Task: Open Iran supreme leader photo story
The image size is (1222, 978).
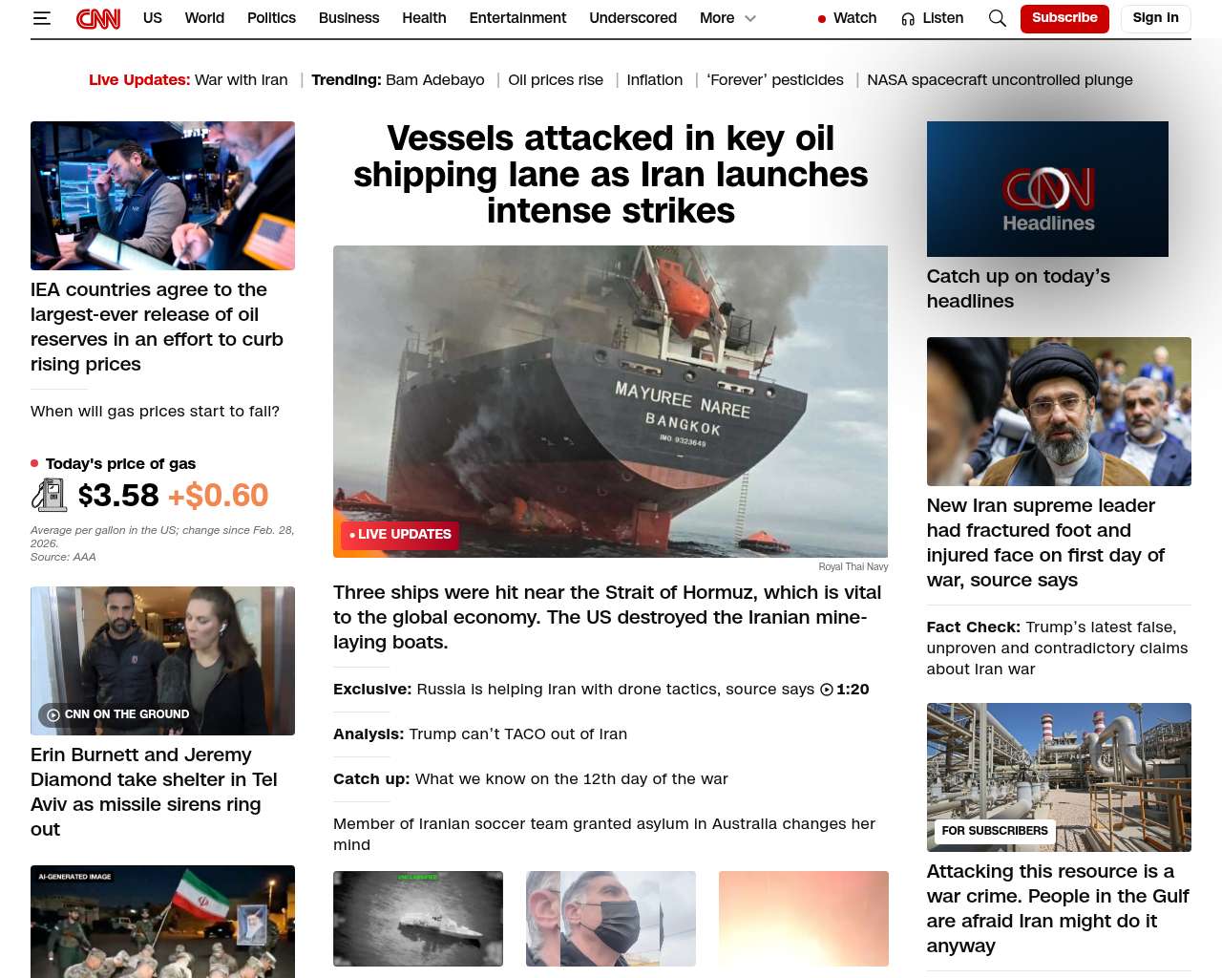Action: point(1059,412)
